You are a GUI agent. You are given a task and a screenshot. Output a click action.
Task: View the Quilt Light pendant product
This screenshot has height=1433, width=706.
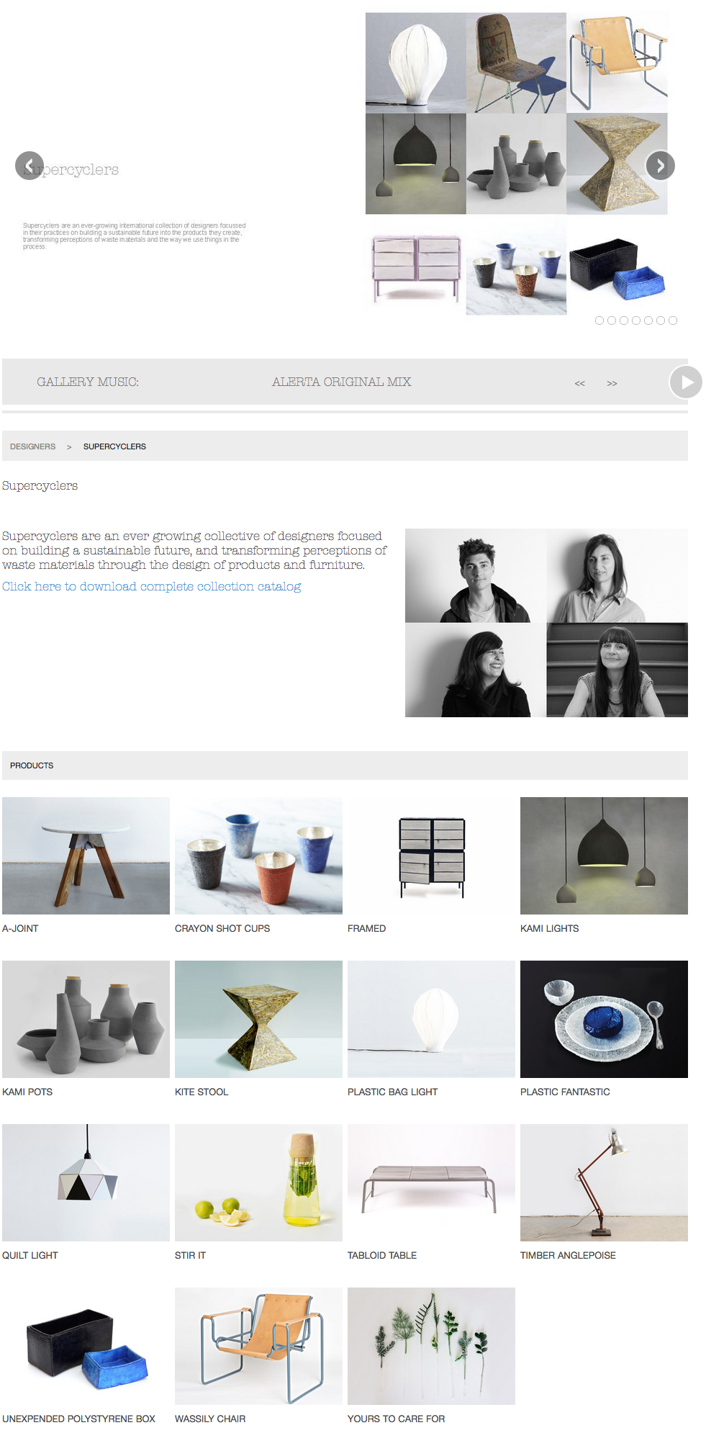[86, 1182]
